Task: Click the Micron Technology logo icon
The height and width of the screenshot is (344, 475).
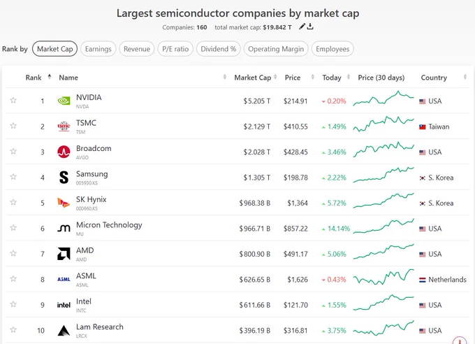Action: tap(64, 228)
